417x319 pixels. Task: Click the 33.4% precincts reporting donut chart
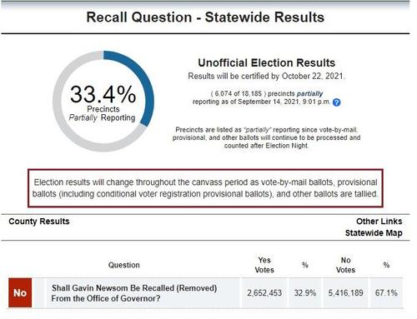pyautogui.click(x=103, y=102)
